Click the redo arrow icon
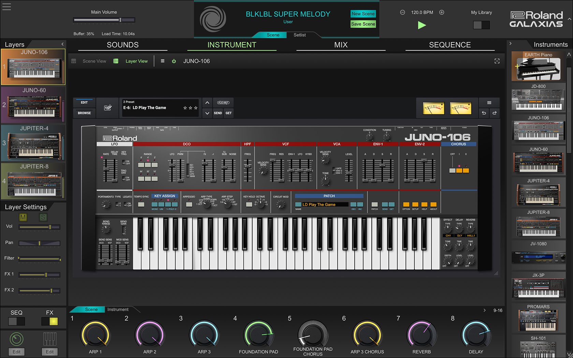The height and width of the screenshot is (358, 573). (x=495, y=113)
